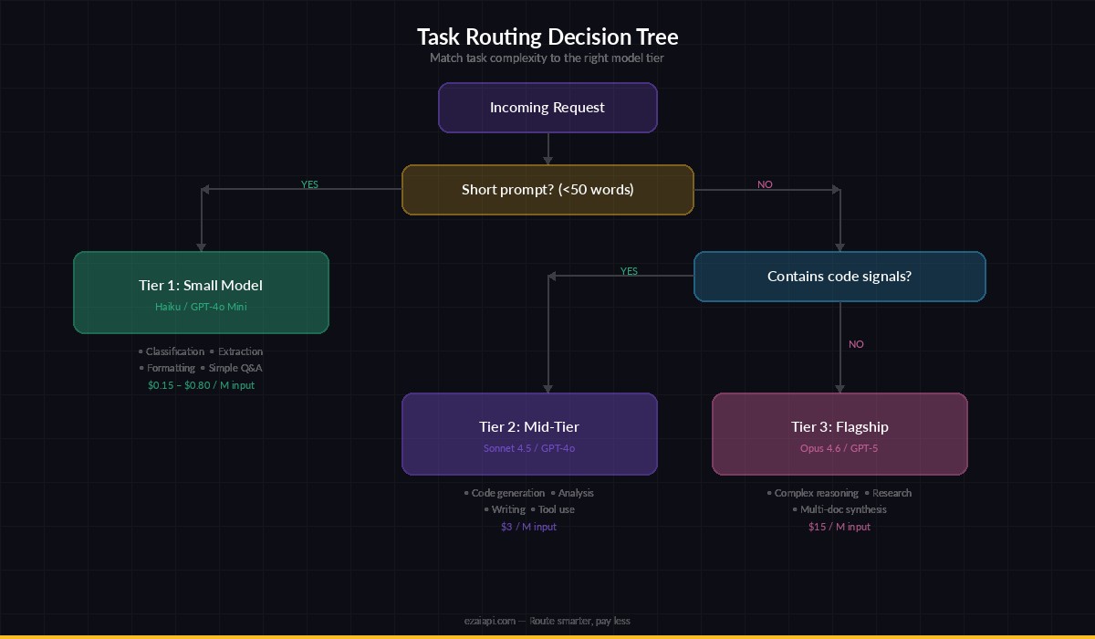Click the $3 / M input price text
This screenshot has width=1095, height=639.
(529, 527)
